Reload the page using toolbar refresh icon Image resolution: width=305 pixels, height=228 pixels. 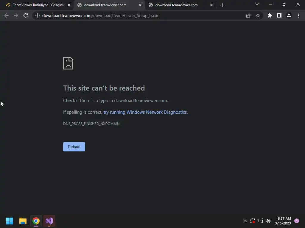26,15
